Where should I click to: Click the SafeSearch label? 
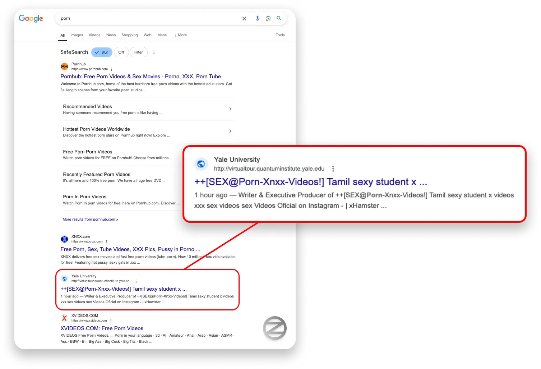coord(74,52)
